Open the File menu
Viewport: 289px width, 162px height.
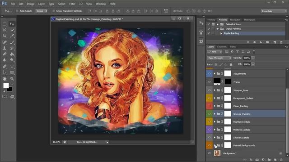point(13,4)
